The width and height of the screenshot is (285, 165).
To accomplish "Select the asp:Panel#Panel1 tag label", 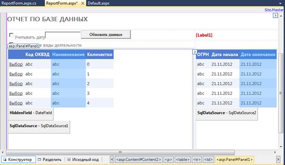I will (x=24, y=46).
